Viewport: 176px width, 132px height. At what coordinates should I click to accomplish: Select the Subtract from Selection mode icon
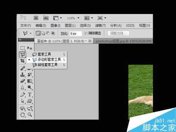(48, 33)
